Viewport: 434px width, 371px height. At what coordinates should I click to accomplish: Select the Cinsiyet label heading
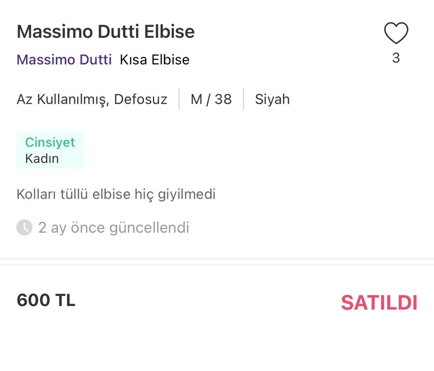(50, 142)
